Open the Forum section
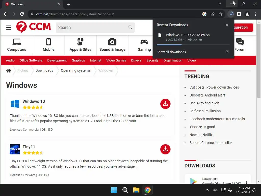The image size is (261, 196). point(240,45)
